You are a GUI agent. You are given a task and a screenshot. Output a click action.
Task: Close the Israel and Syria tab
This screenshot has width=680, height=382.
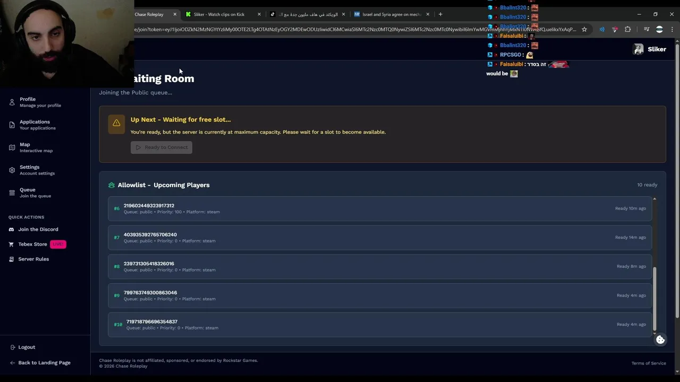pos(428,14)
